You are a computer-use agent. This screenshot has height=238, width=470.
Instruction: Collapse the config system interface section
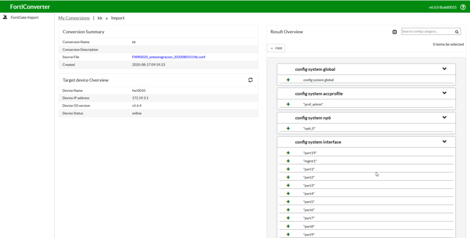tap(444, 142)
